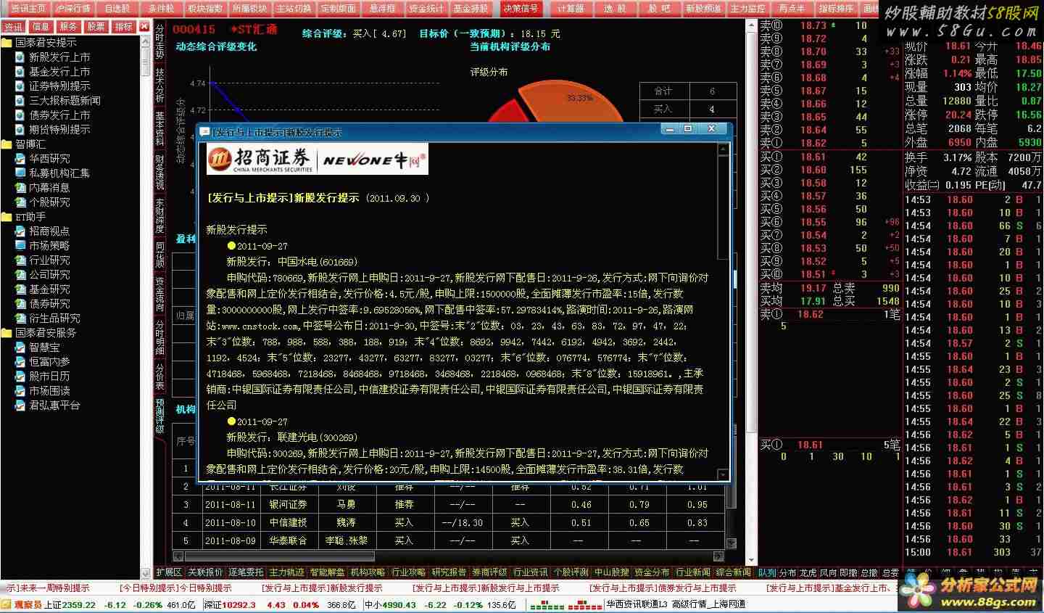The width and height of the screenshot is (1044, 613).
Task: Open 华西研究 item icon
Action: pos(20,159)
